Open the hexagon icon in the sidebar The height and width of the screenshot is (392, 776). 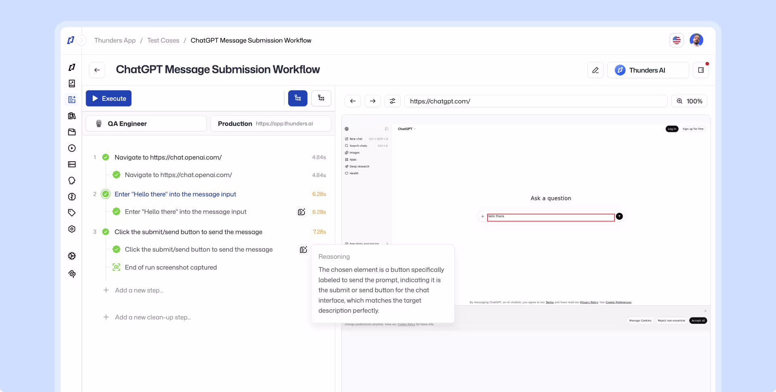click(72, 229)
